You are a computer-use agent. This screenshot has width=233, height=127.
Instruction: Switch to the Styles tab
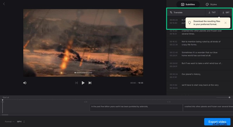[x=211, y=4]
